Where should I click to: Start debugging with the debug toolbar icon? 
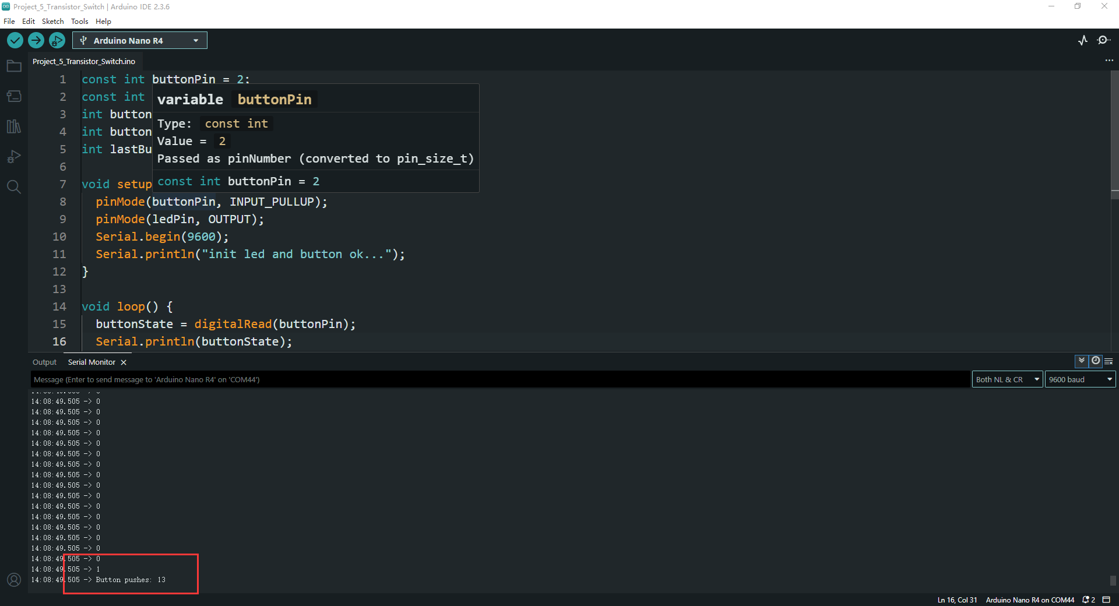[x=57, y=40]
